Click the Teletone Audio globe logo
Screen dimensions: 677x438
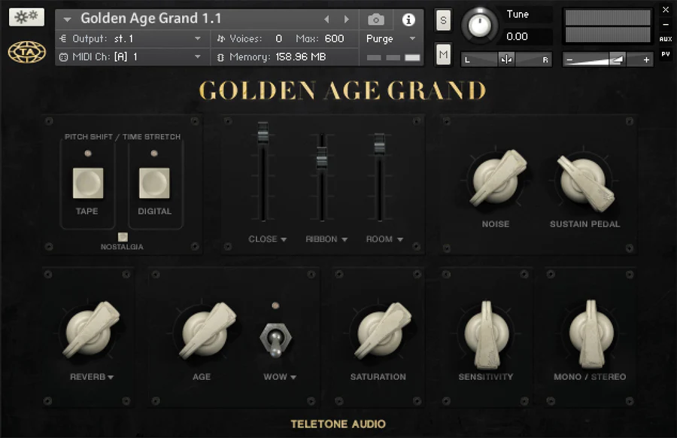(26, 53)
